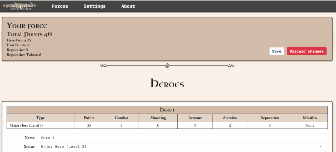The height and width of the screenshot is (152, 336).
Task: Click into the hero Name field
Action: pos(182,138)
